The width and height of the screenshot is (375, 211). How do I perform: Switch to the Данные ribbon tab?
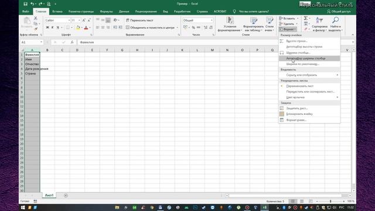click(x=124, y=12)
